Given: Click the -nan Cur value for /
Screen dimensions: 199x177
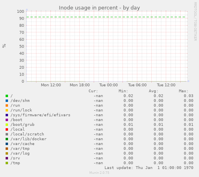Looking at the screenshot, I should pyautogui.click(x=98, y=96).
